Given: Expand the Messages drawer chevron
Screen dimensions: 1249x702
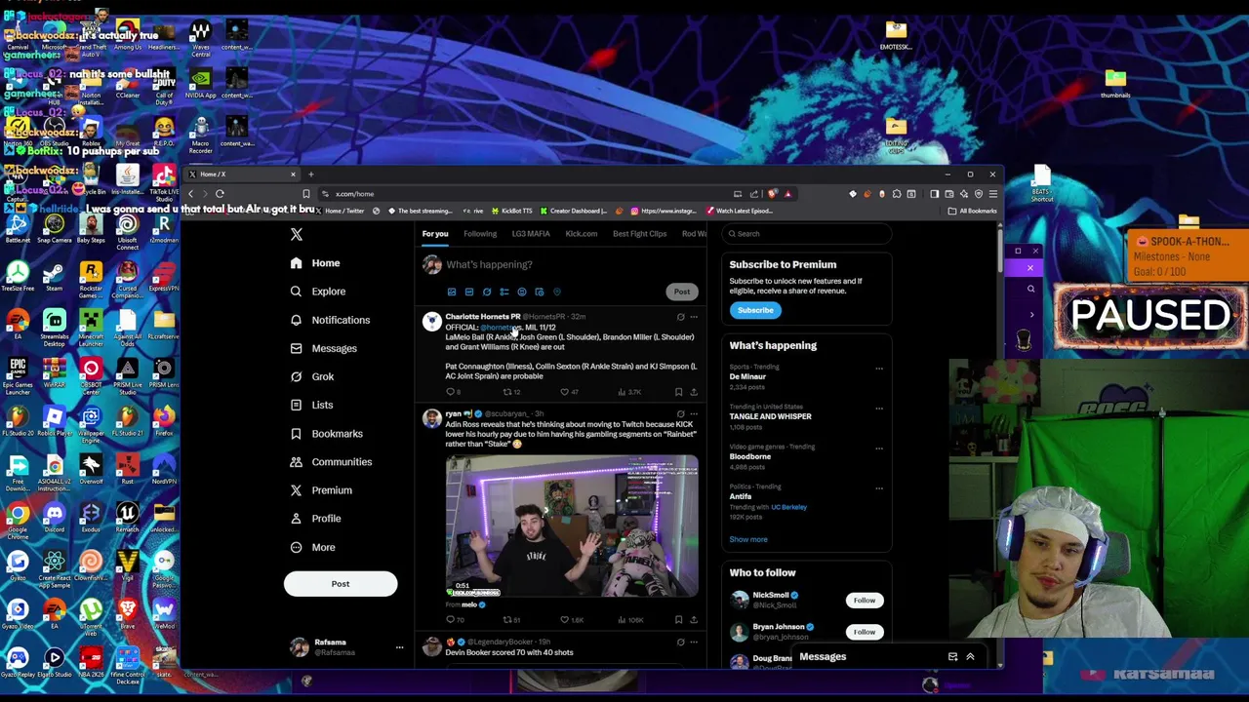Looking at the screenshot, I should [x=970, y=657].
